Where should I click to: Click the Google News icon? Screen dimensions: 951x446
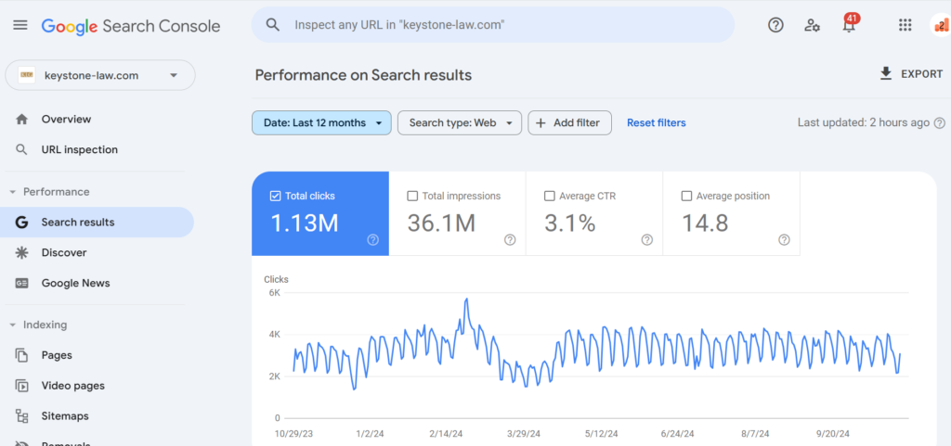(22, 283)
